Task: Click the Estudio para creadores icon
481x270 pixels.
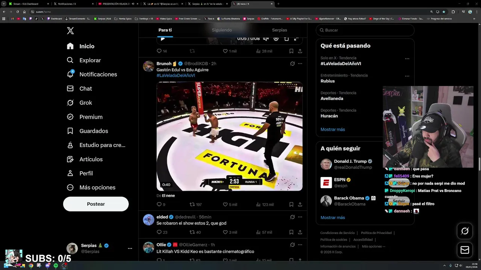Action: (x=70, y=145)
